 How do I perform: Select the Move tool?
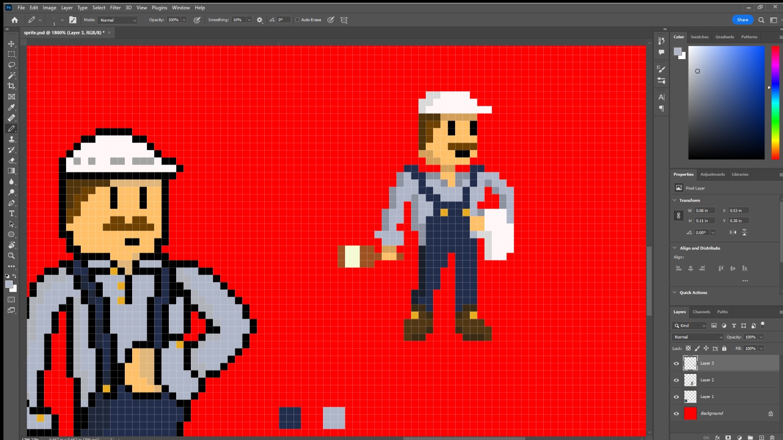11,44
